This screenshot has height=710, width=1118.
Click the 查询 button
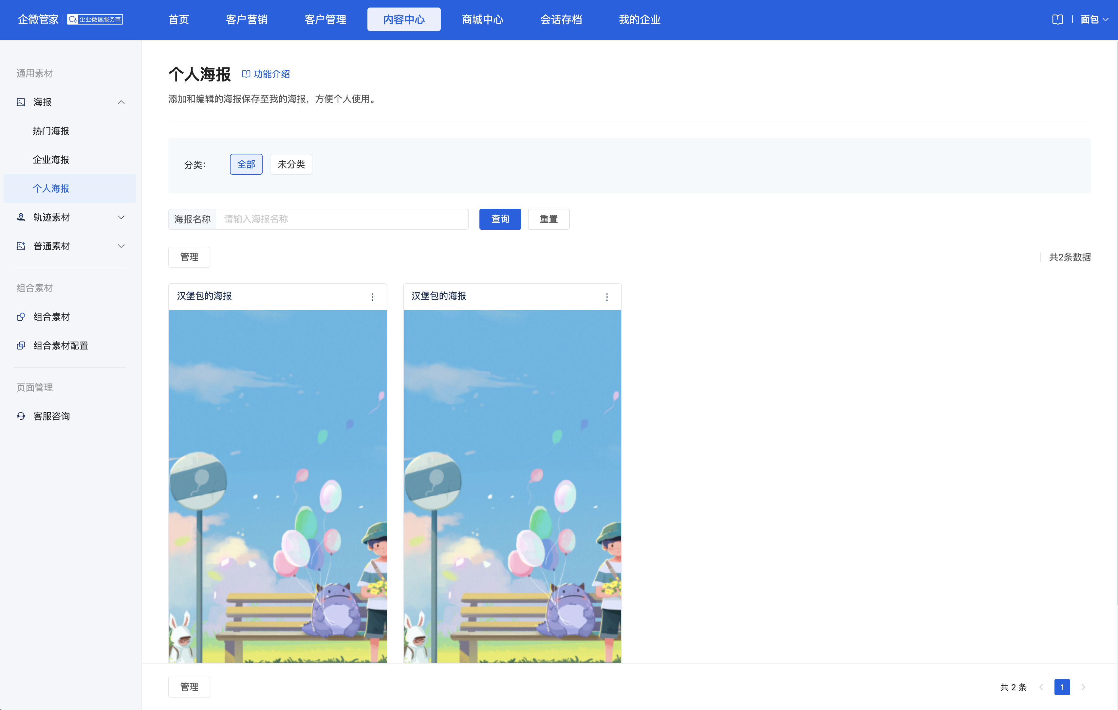500,219
